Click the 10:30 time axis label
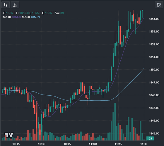 point(42,144)
